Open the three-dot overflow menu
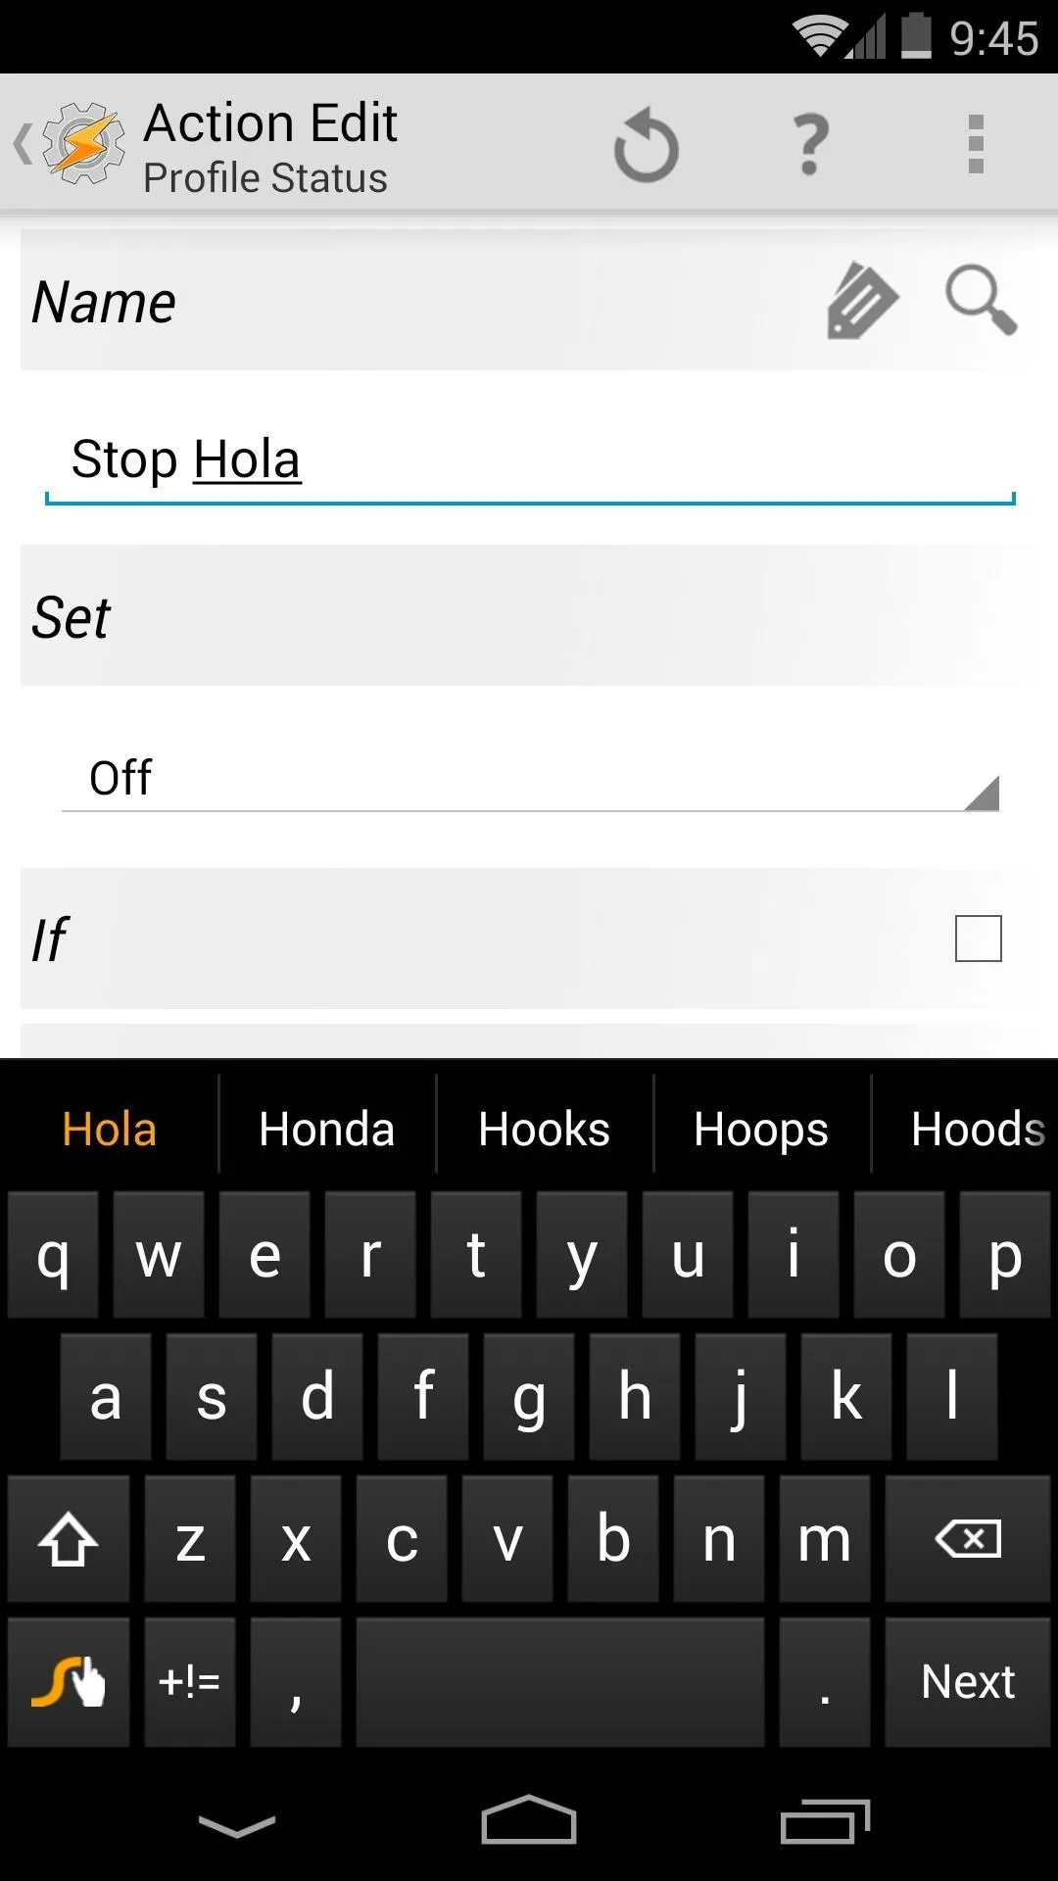Screen dimensions: 1058x1881 click(976, 145)
